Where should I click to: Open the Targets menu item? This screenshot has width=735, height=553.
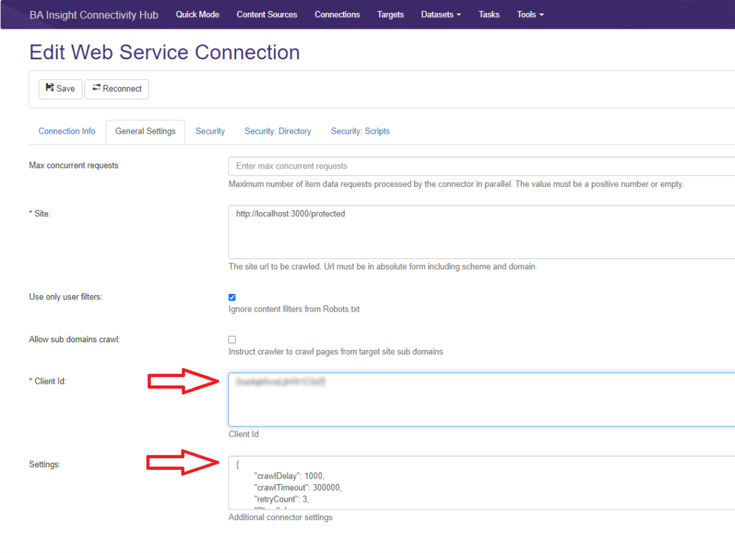click(x=390, y=15)
